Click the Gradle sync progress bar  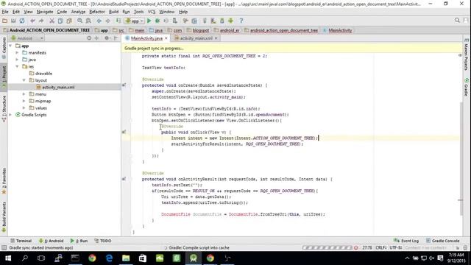[327, 248]
